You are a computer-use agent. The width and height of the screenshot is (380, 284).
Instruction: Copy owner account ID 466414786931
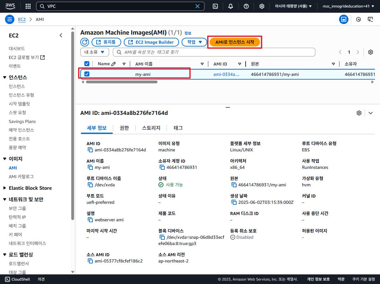pyautogui.click(x=162, y=168)
